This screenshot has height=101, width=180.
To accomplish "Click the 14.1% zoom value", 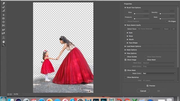I will (16, 94).
